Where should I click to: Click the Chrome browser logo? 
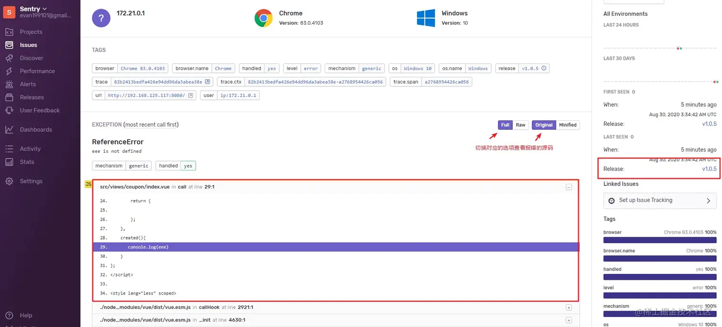pyautogui.click(x=264, y=18)
